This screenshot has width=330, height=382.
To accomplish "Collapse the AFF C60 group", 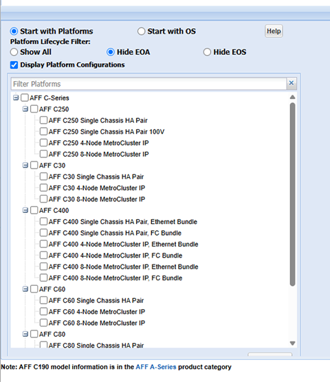I will click(25, 289).
